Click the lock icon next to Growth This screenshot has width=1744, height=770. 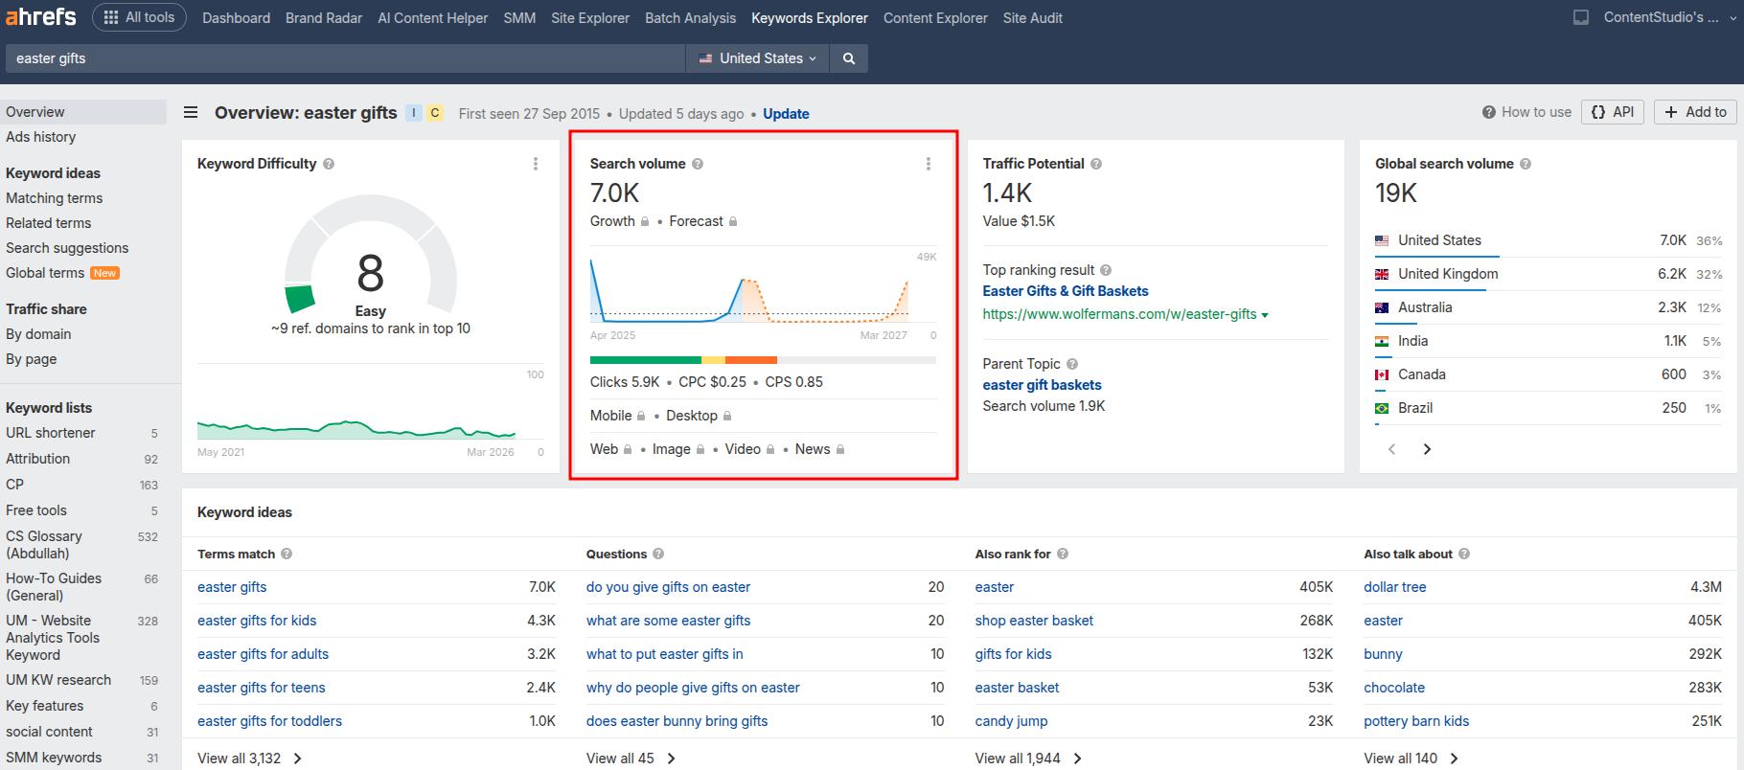tap(645, 221)
